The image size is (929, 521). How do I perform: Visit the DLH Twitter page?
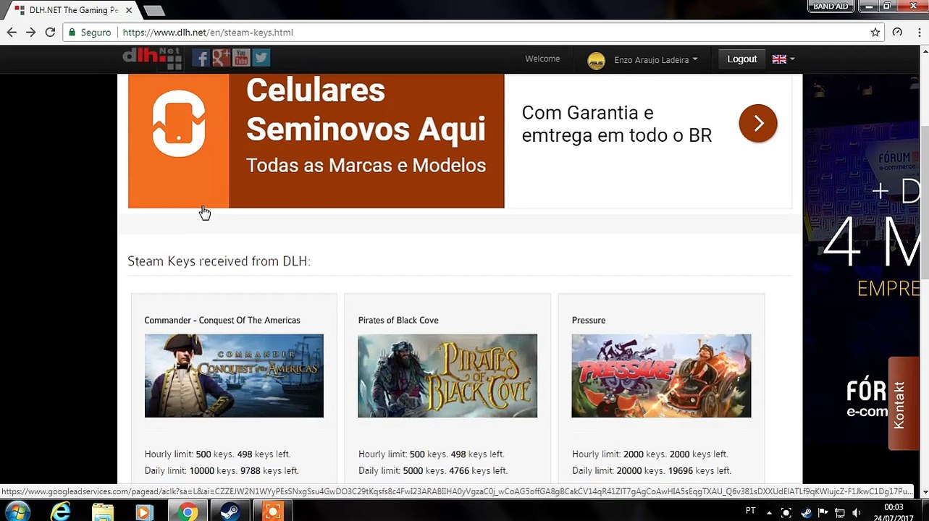(x=261, y=59)
